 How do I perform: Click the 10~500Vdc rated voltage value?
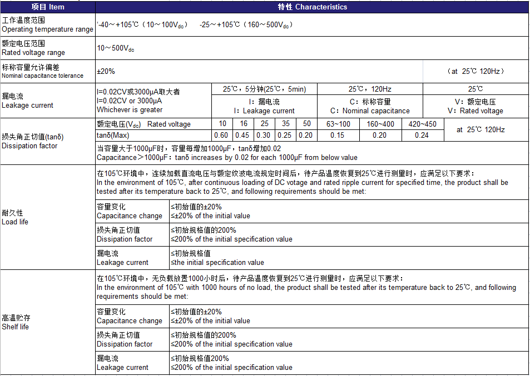point(116,49)
